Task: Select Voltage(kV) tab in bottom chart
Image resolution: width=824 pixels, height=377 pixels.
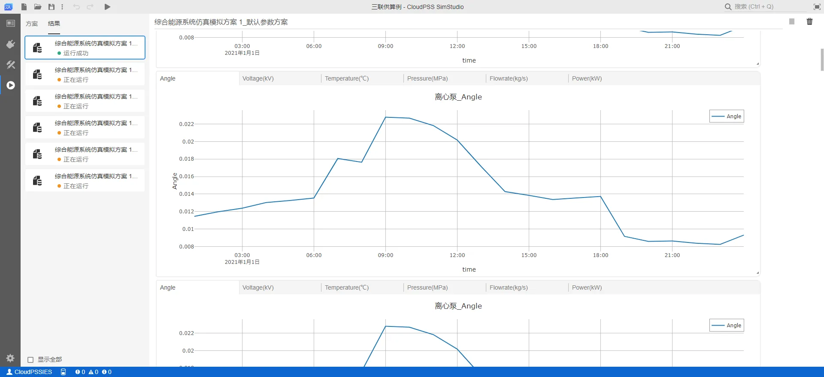Action: (280, 287)
